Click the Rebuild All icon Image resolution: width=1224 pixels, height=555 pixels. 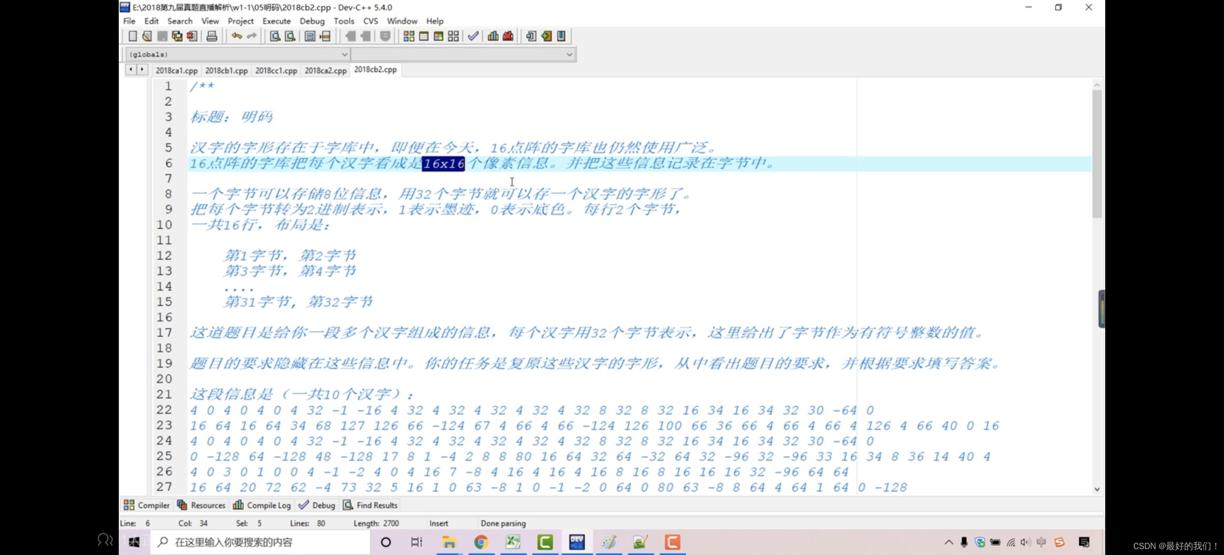pyautogui.click(x=454, y=36)
